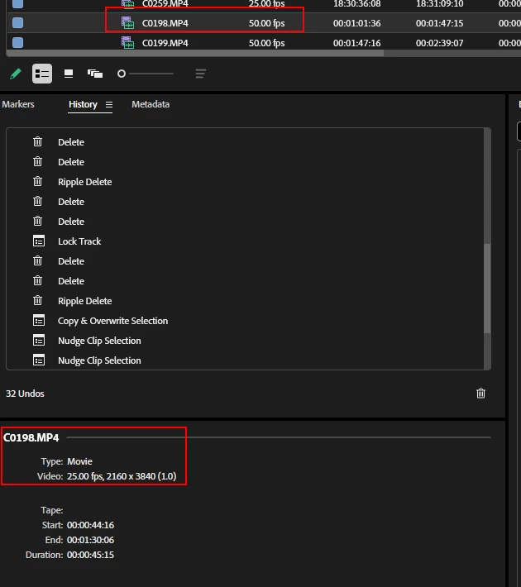
Task: Click Copy & Overwrite Selection list icon
Action: (x=39, y=321)
